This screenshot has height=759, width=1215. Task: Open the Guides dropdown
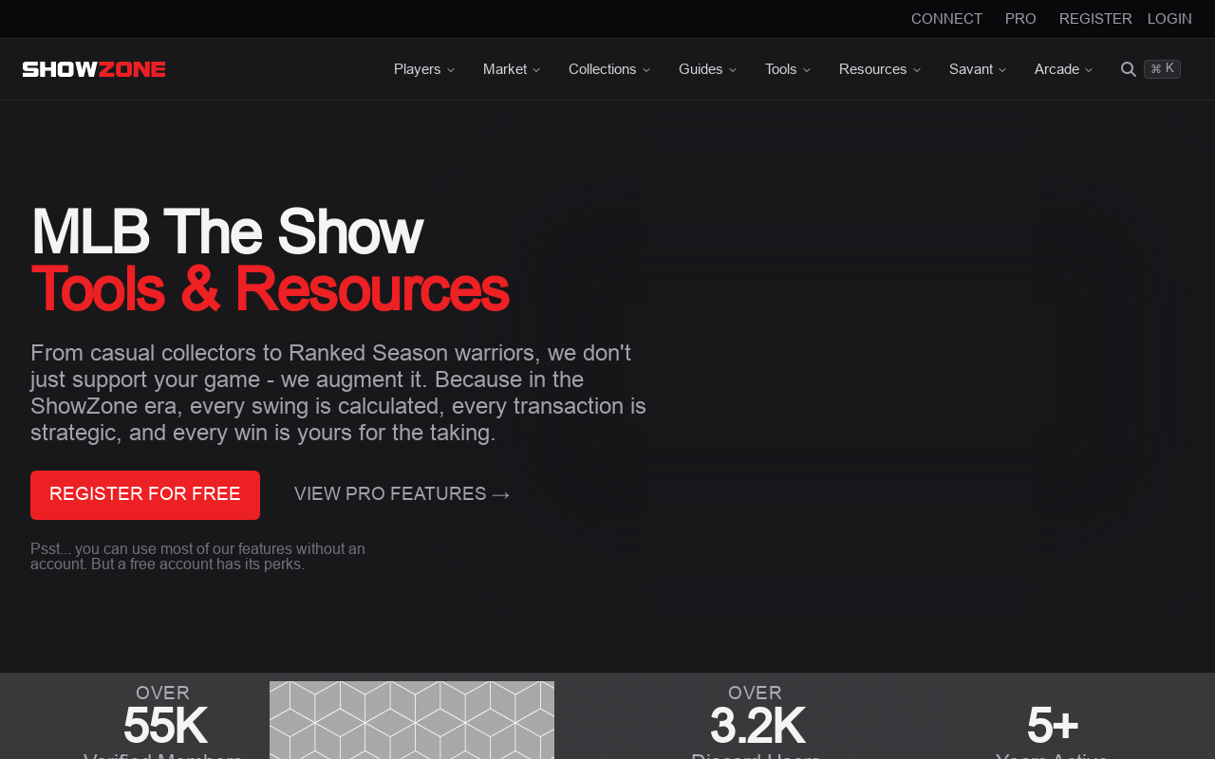pyautogui.click(x=708, y=69)
